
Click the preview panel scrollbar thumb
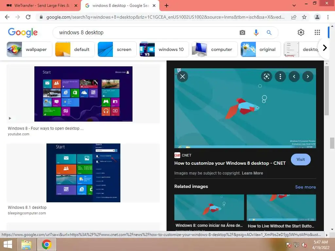tap(326, 91)
